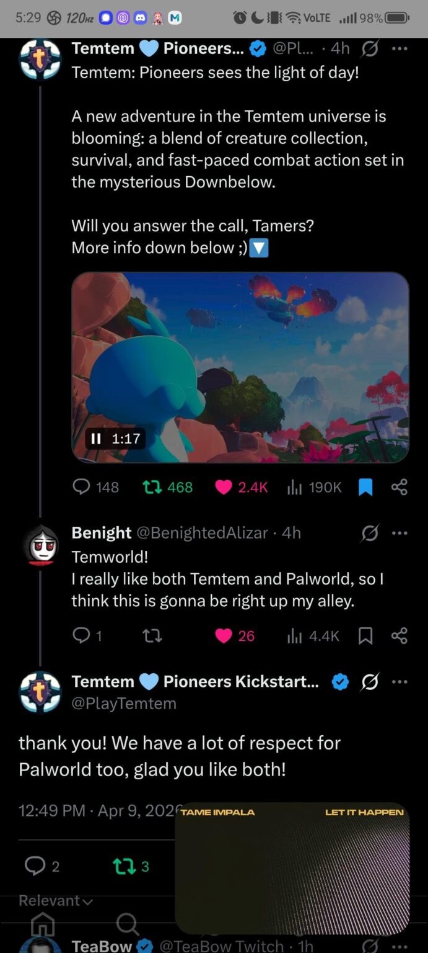428x953 pixels.
Task: Expand options on the PlayTemtem reply tweet
Action: (x=400, y=681)
